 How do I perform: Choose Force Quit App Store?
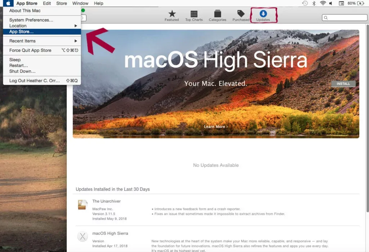click(42, 50)
